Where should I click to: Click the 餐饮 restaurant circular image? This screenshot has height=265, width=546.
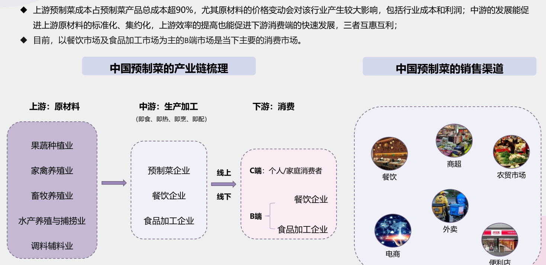point(389,154)
